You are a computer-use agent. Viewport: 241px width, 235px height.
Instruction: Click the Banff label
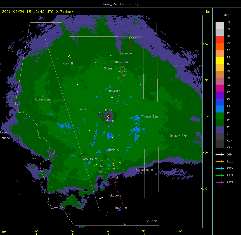coord(35,158)
